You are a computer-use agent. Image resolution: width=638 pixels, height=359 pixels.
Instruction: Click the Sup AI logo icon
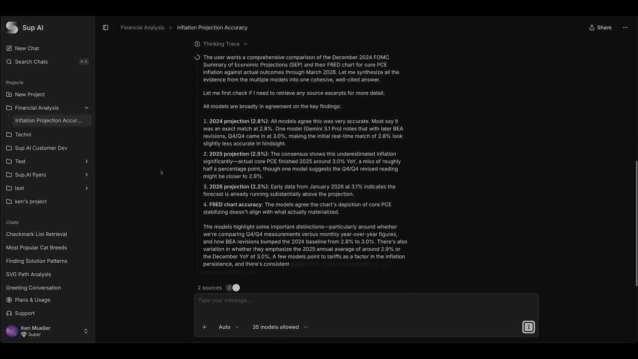coord(12,27)
